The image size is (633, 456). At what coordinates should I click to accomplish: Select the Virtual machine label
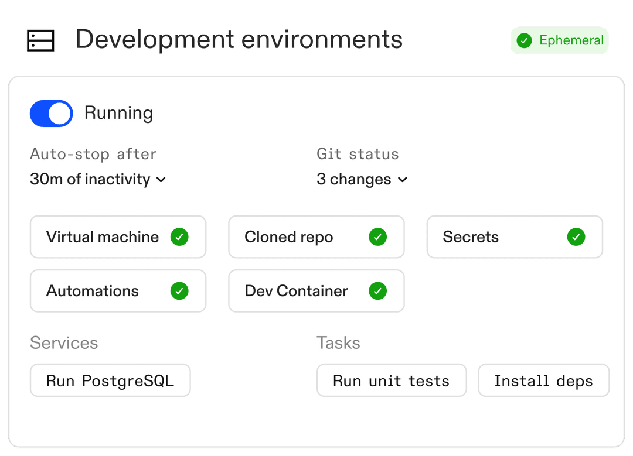(x=103, y=237)
